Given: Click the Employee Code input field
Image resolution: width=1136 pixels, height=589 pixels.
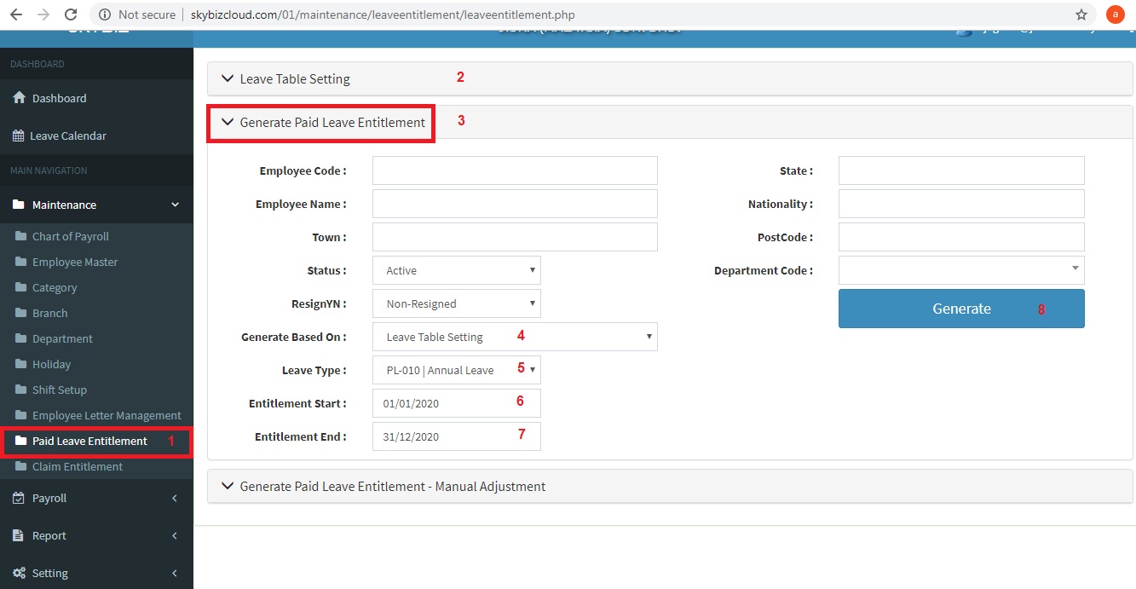Looking at the screenshot, I should (515, 170).
